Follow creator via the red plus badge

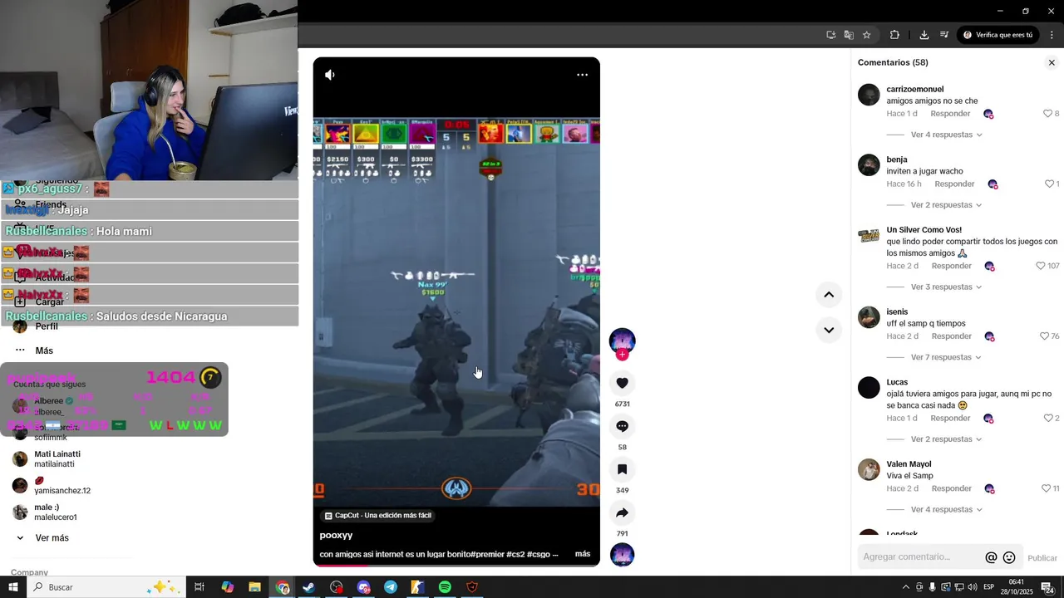tap(622, 355)
